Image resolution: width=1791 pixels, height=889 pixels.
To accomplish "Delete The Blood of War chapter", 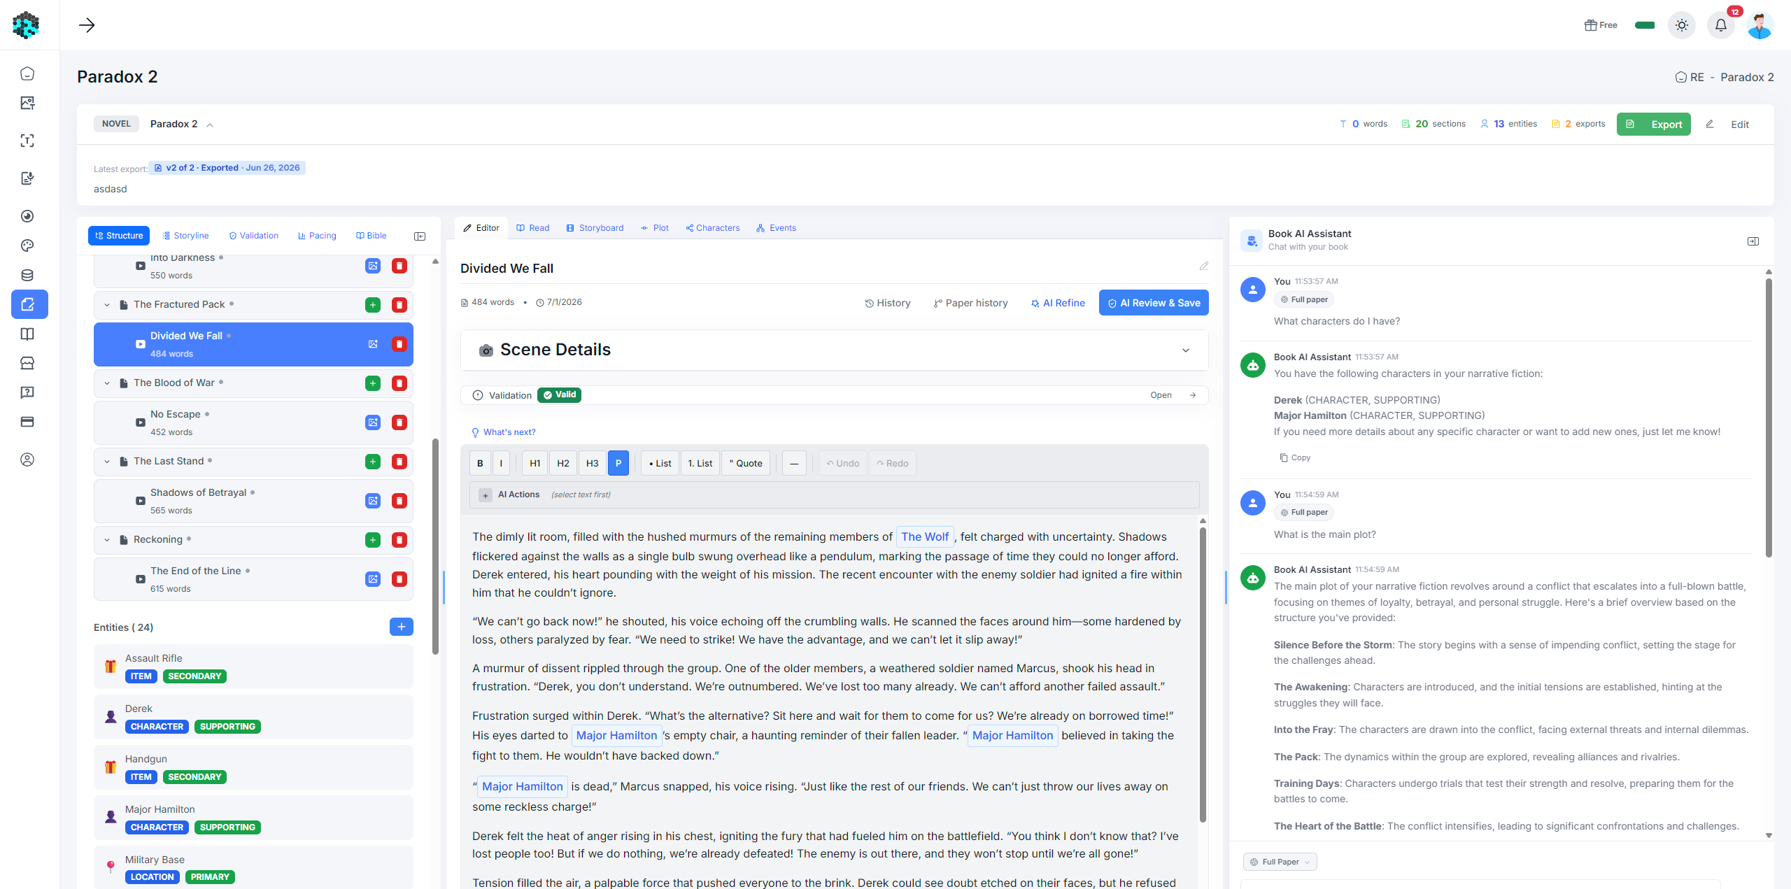I will [x=399, y=383].
